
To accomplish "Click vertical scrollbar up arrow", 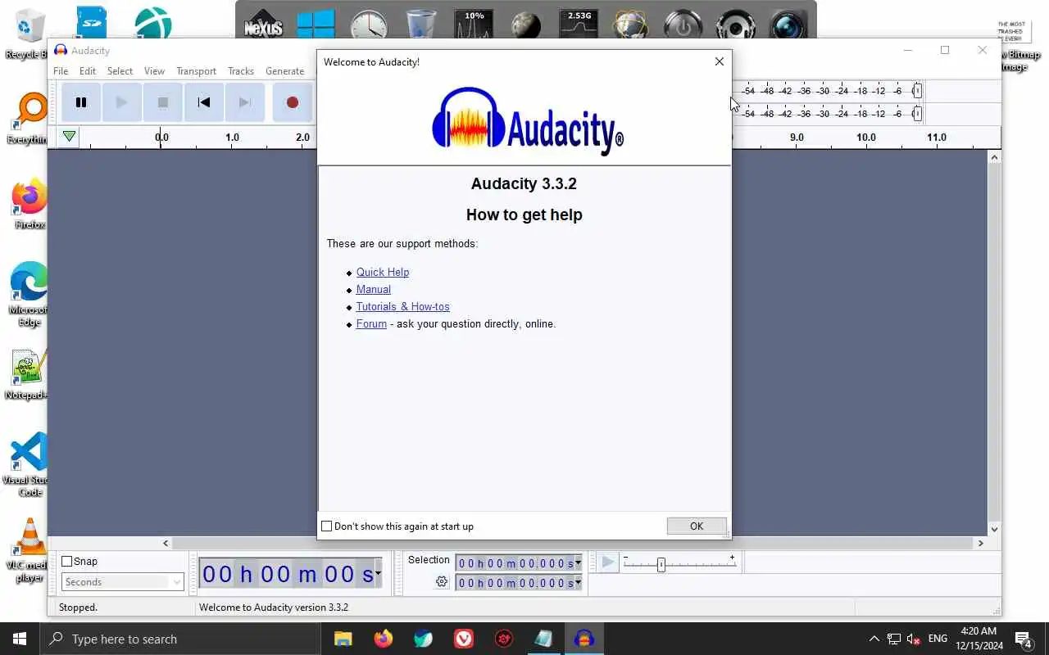I will pos(994,157).
